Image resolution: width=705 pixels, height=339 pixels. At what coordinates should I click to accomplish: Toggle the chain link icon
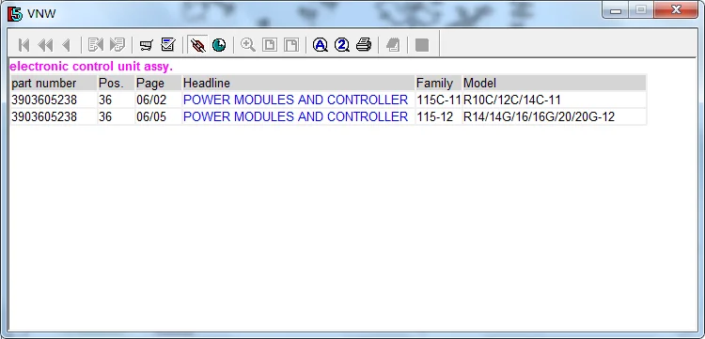click(x=197, y=45)
